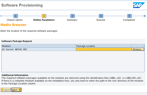Screen dimensions: 147x95
Task: Click the Choose Option step label
Action: coord(15,20)
